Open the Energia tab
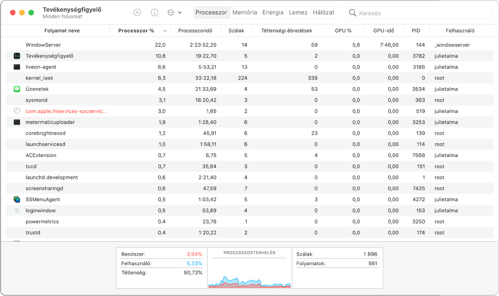 [x=273, y=12]
